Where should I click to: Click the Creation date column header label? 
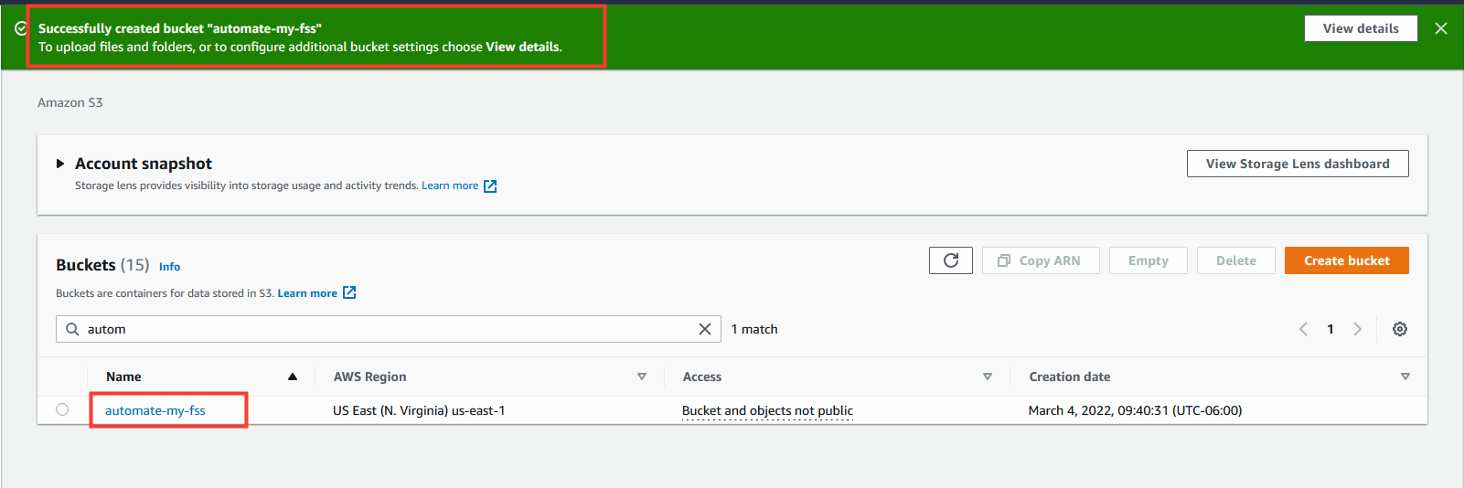pyautogui.click(x=1070, y=377)
